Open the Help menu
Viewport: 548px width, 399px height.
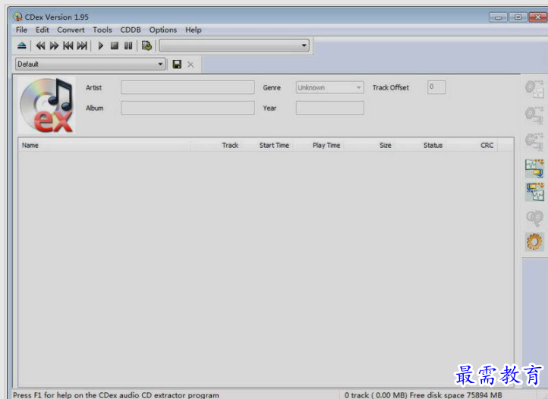194,30
